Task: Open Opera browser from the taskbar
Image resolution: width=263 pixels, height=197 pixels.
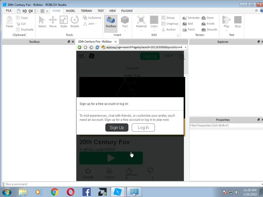Action: click(x=70, y=192)
